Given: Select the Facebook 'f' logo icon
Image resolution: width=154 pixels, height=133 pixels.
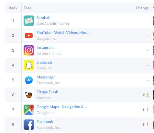Looking at the screenshot, I should tap(29, 125).
